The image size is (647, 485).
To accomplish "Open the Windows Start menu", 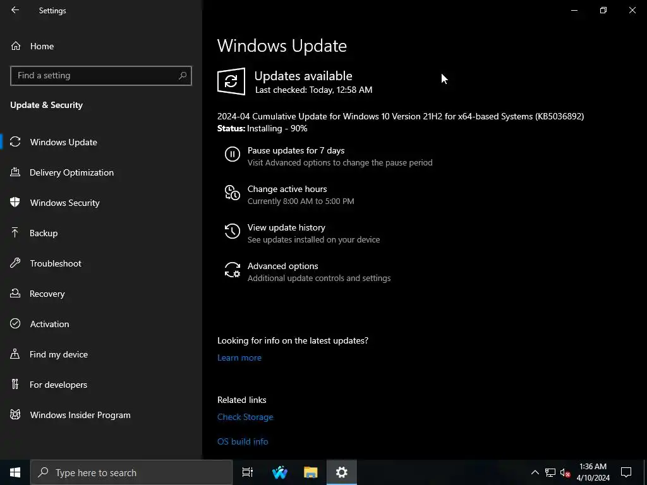I will pos(15,472).
